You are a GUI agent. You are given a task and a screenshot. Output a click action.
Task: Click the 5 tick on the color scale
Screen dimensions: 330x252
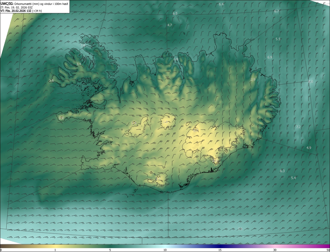(110, 250)
